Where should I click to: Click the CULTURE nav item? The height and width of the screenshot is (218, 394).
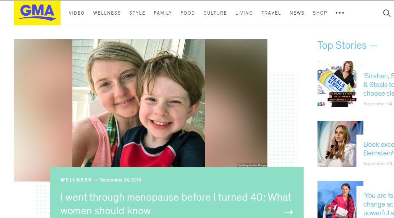[x=215, y=13]
